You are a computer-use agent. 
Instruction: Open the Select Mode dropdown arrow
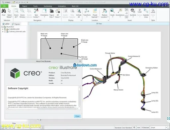[12, 17]
